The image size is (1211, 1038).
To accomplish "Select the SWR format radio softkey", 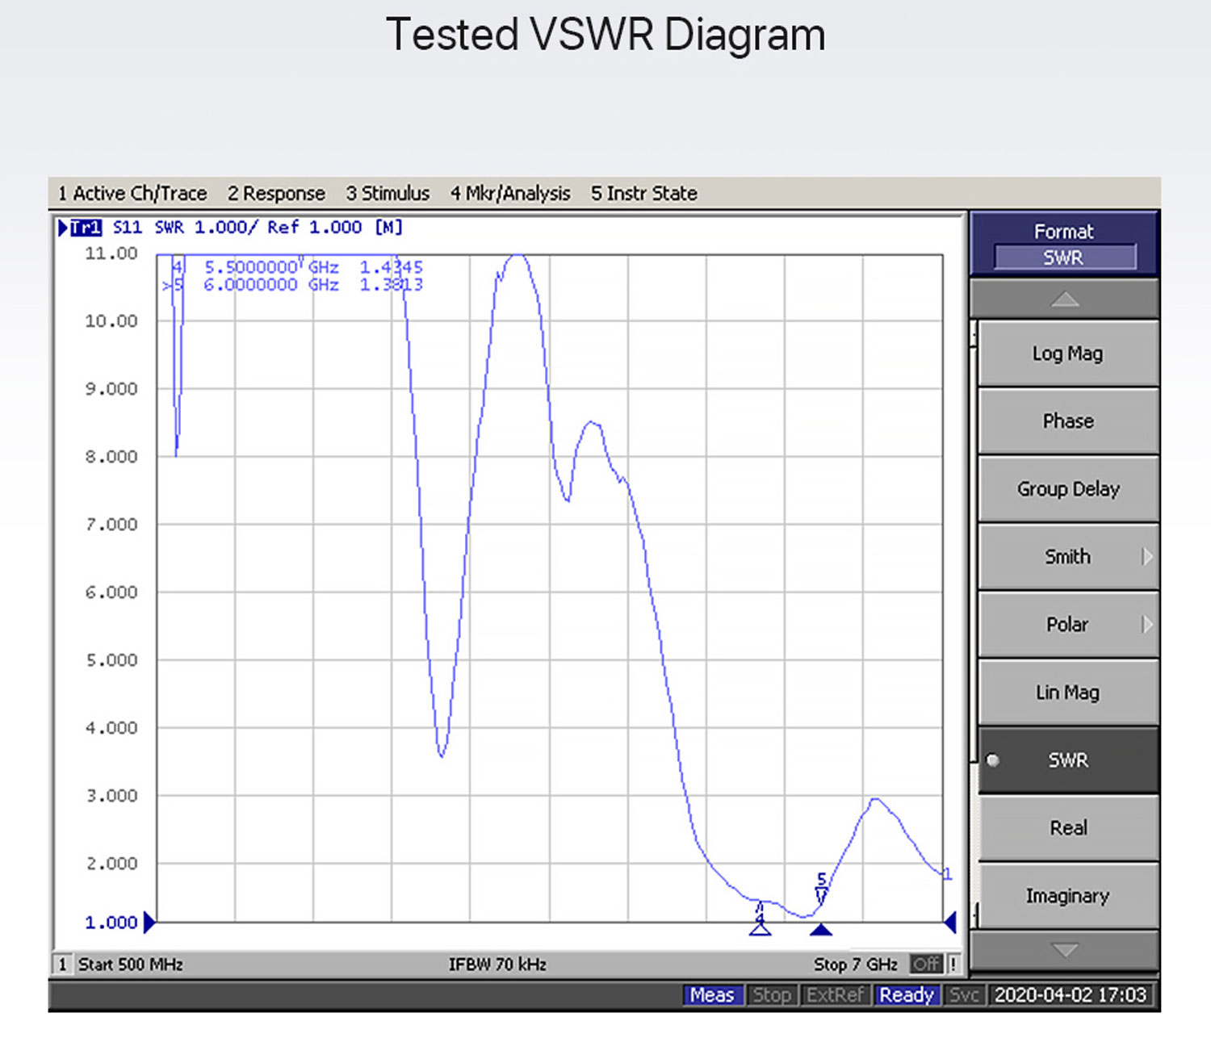I will click(x=1067, y=760).
